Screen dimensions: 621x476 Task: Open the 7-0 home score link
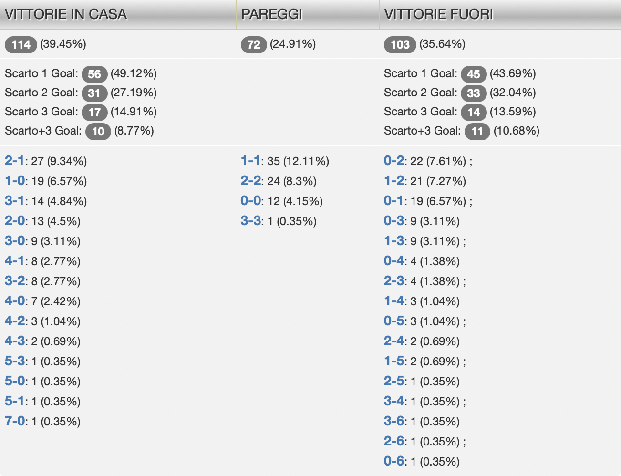coord(14,421)
